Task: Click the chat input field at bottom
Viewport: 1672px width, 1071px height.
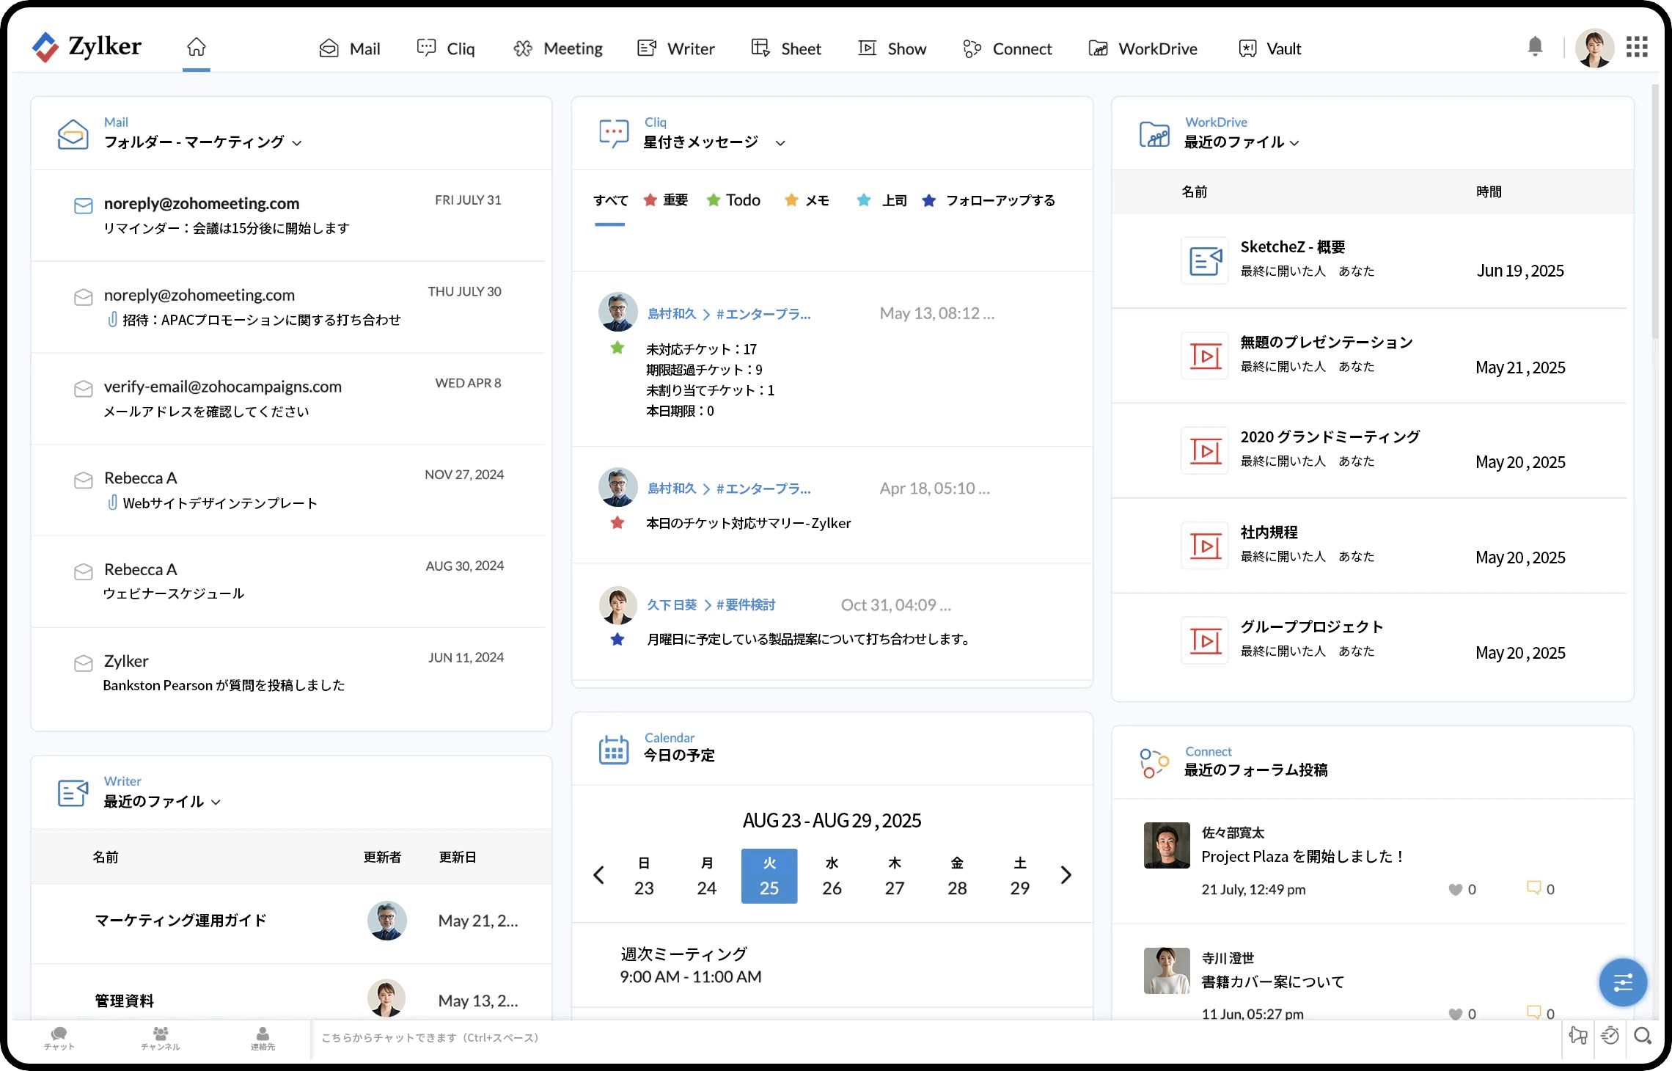Action: [935, 1038]
